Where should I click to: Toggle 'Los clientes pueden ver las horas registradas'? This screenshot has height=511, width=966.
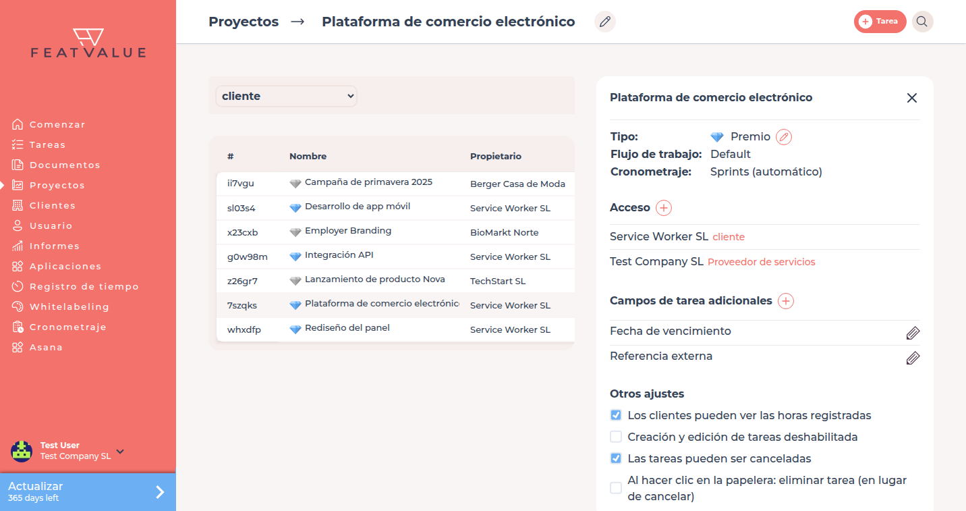point(616,415)
